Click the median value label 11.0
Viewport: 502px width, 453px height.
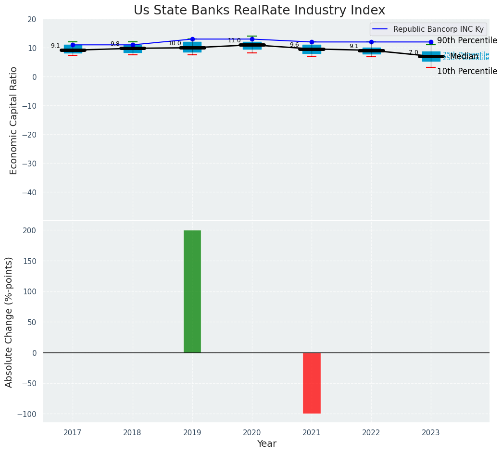pyautogui.click(x=234, y=40)
